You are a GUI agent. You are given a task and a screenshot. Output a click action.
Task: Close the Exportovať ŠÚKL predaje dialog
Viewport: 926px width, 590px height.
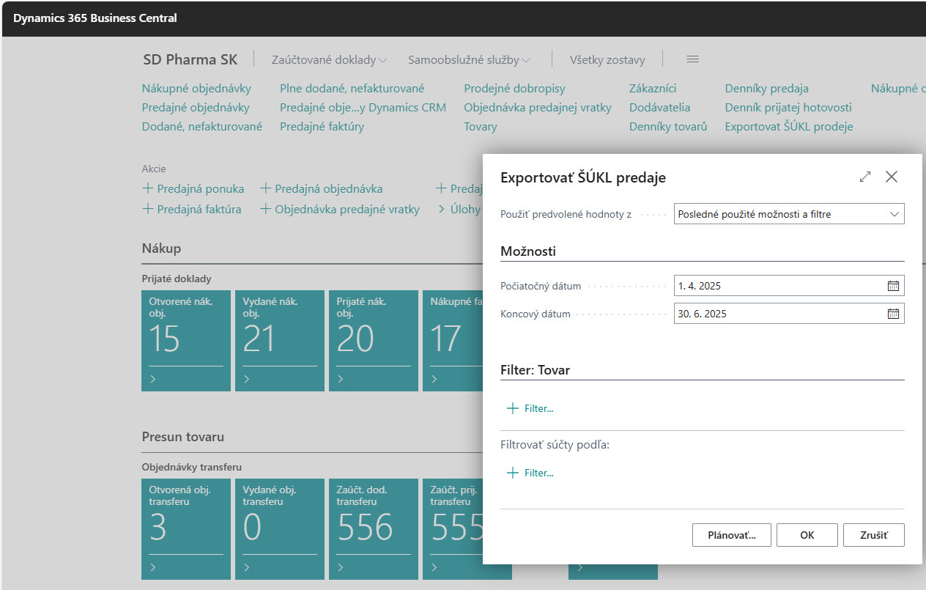click(892, 177)
